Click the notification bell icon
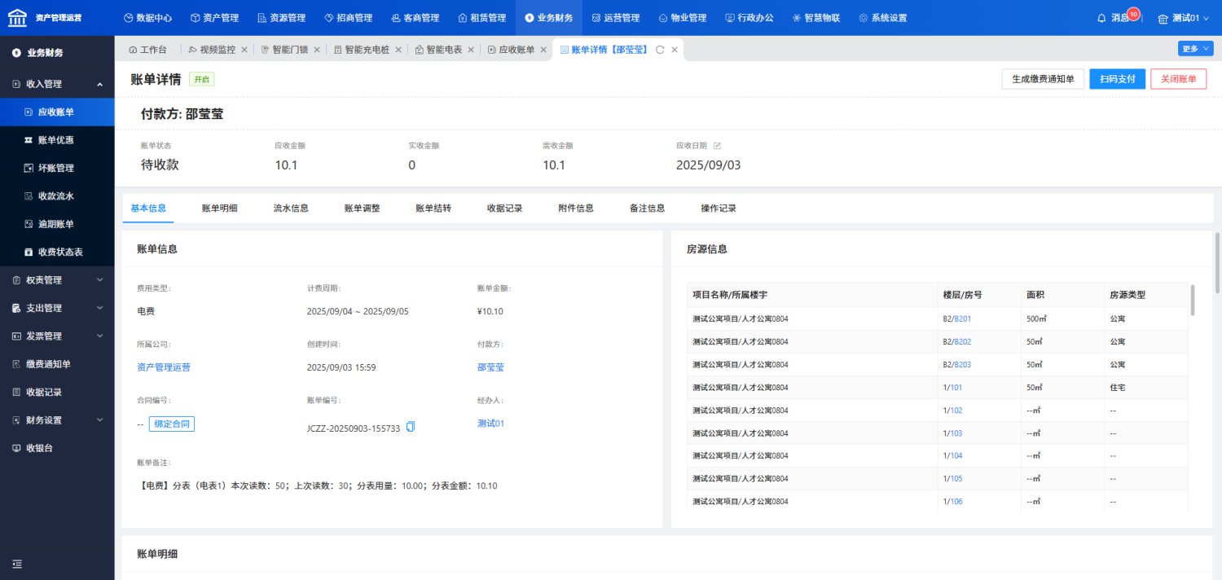 point(1102,18)
